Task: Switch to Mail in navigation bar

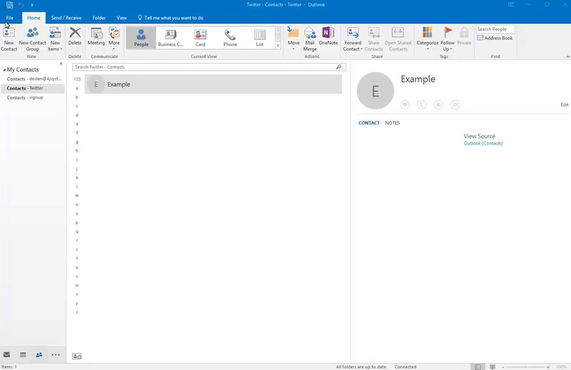Action: click(7, 354)
